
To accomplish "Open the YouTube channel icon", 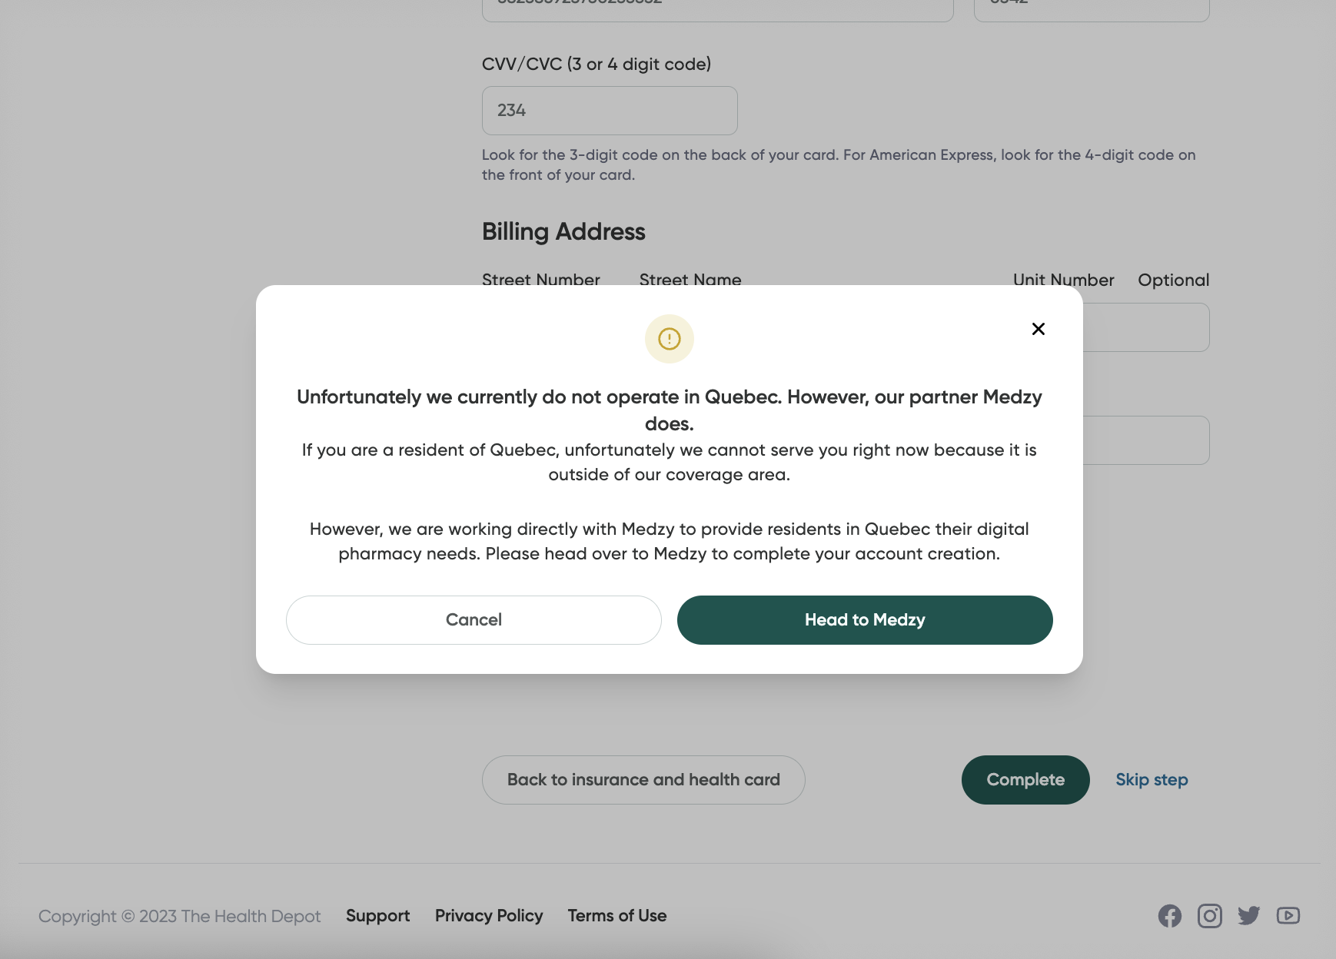I will [x=1288, y=916].
